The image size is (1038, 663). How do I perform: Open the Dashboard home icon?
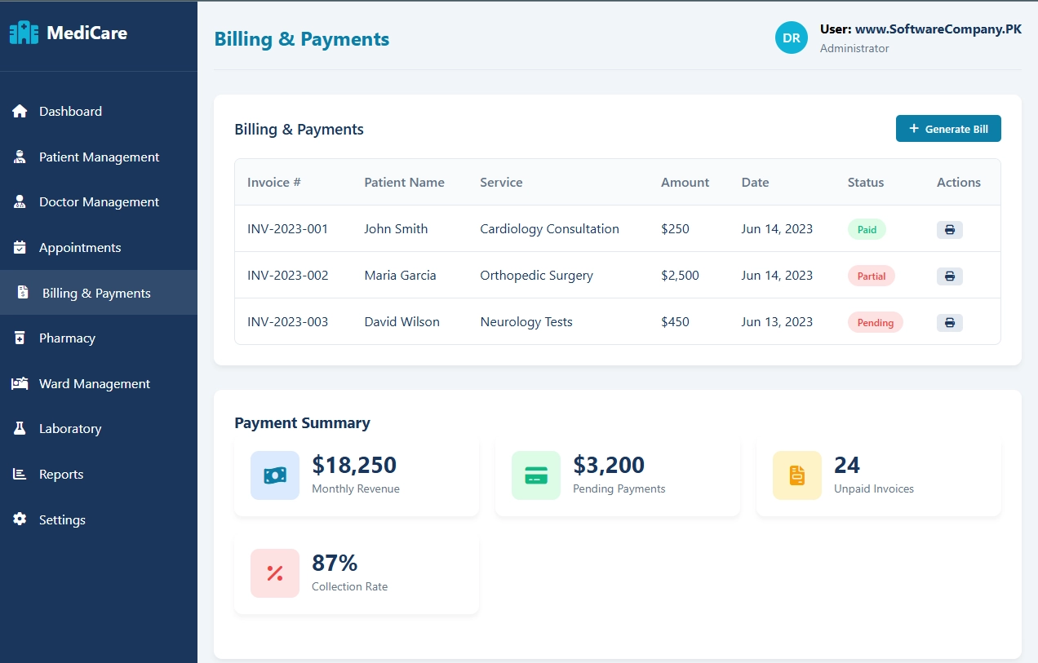click(19, 111)
